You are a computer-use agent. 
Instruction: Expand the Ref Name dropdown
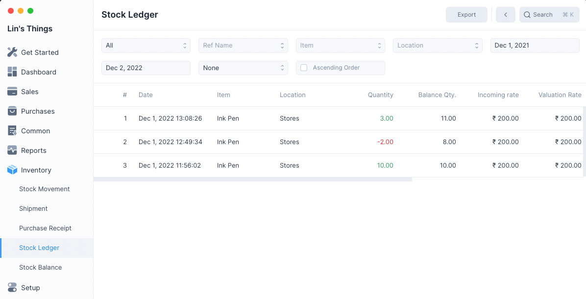tap(243, 46)
